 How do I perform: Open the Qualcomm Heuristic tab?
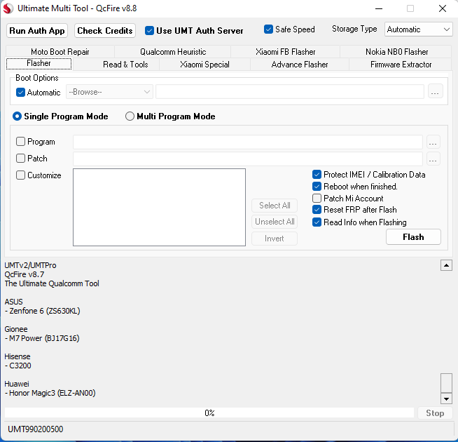(x=173, y=52)
